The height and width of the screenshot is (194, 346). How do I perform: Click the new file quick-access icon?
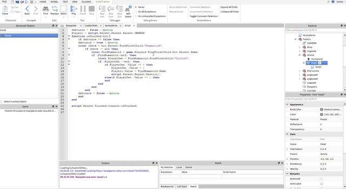click(12, 2)
